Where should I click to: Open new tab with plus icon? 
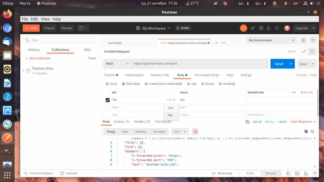pyautogui.click(x=216, y=43)
